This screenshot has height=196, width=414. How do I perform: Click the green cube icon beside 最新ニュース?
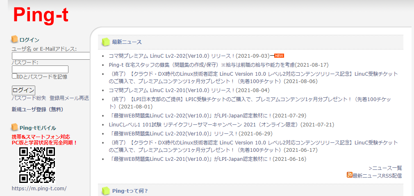(x=106, y=42)
